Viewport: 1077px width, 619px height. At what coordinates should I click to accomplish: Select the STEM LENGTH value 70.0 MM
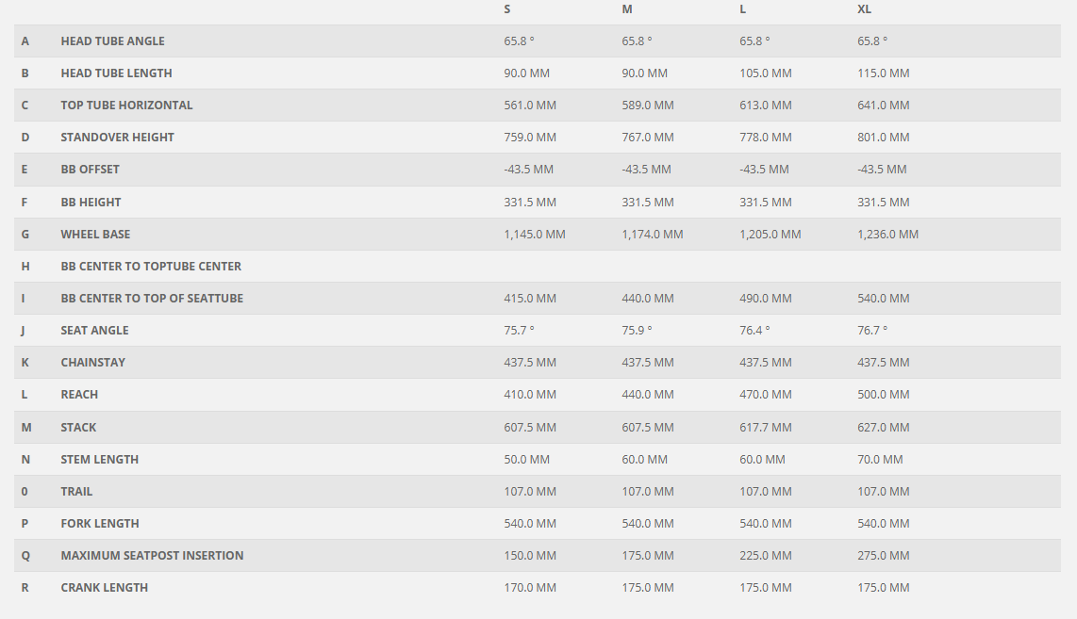tap(880, 460)
